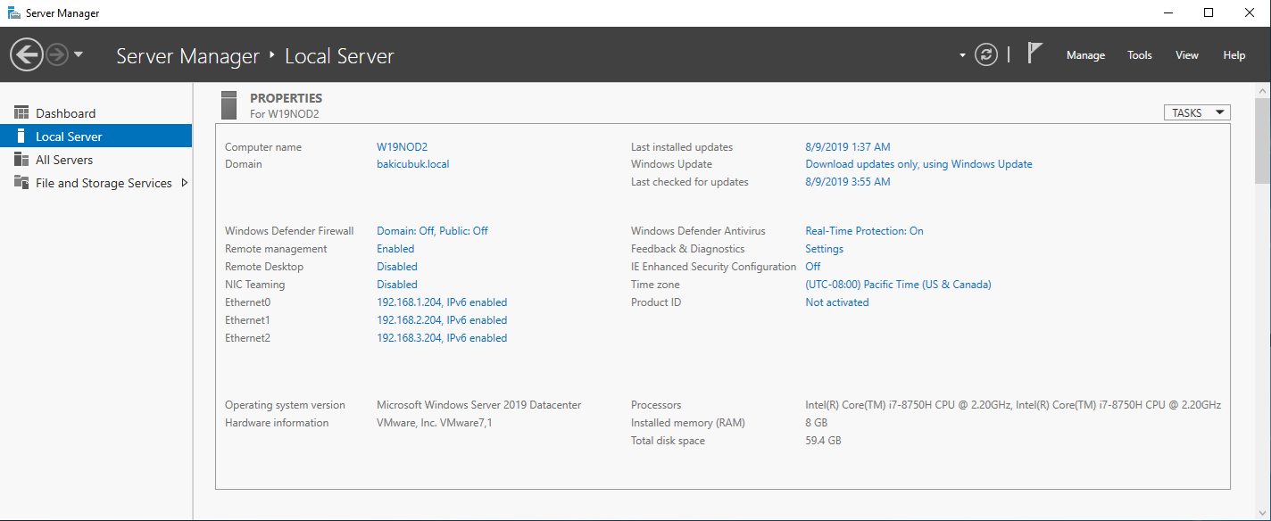
Task: Click the vertical scrollbar thumb
Action: point(1263,142)
